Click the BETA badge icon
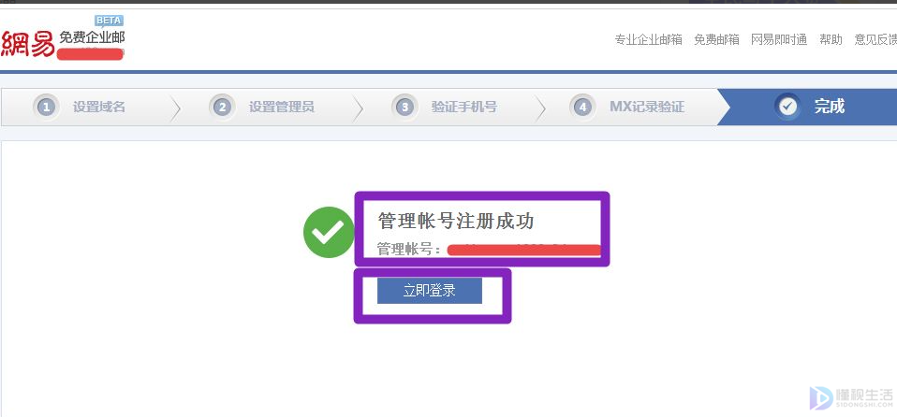The width and height of the screenshot is (897, 417). pyautogui.click(x=109, y=22)
